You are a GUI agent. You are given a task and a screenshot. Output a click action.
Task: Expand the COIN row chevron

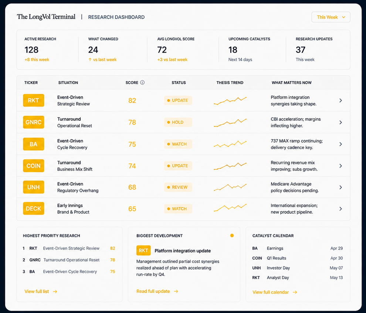[340, 166]
